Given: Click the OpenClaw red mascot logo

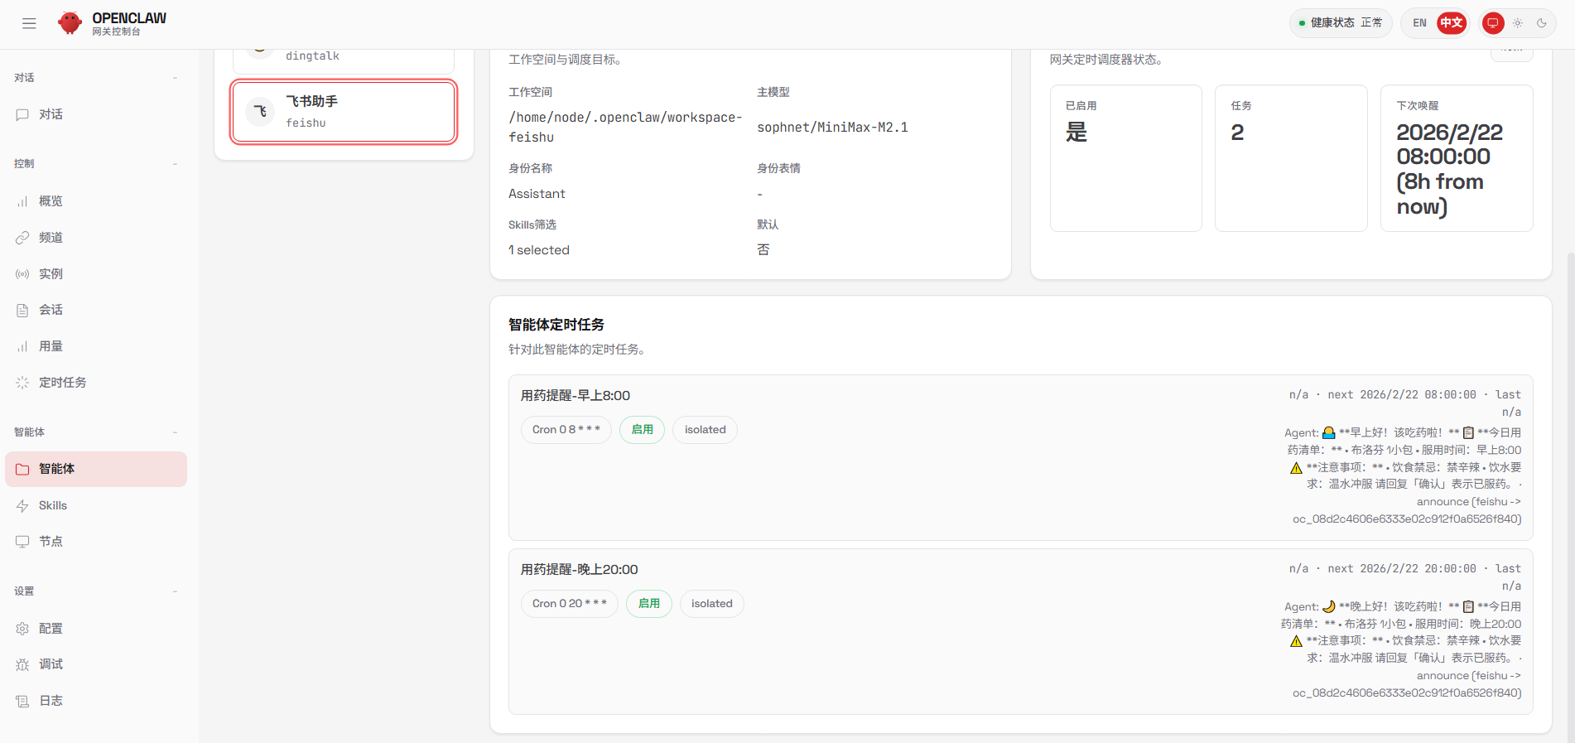Looking at the screenshot, I should pos(70,23).
